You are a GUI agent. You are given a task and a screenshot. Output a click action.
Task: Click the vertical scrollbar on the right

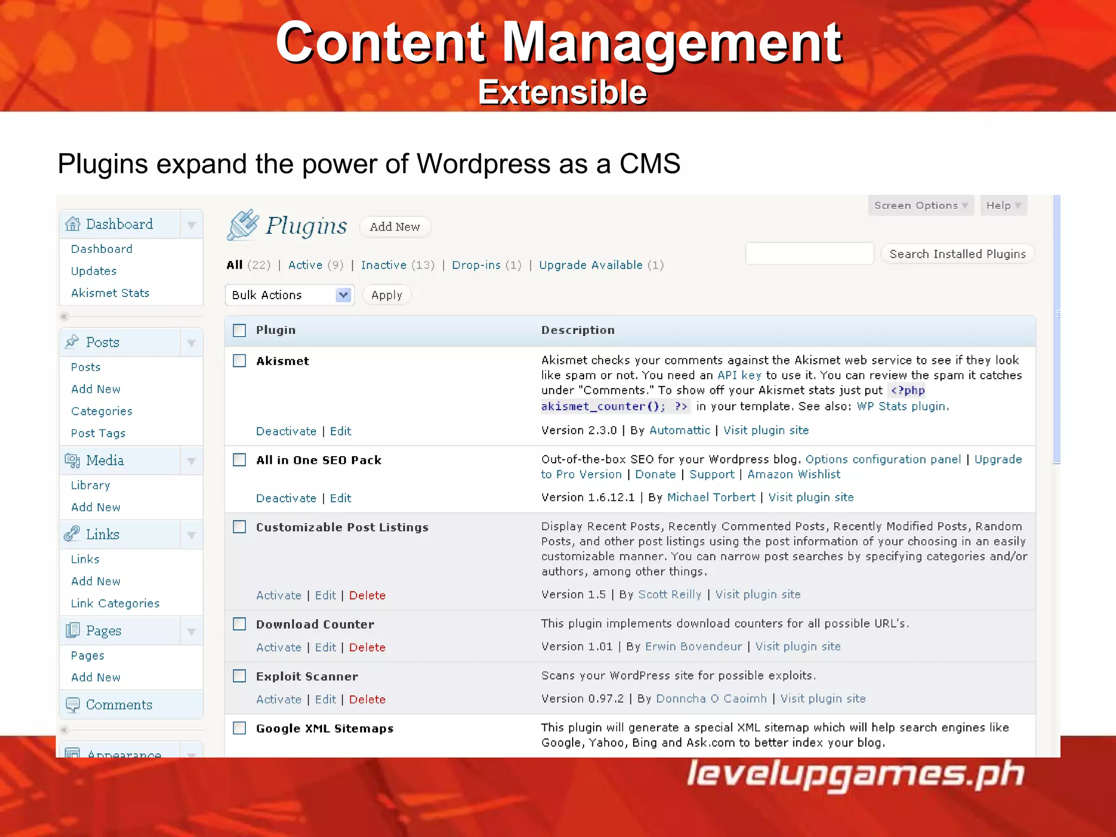coord(1057,329)
